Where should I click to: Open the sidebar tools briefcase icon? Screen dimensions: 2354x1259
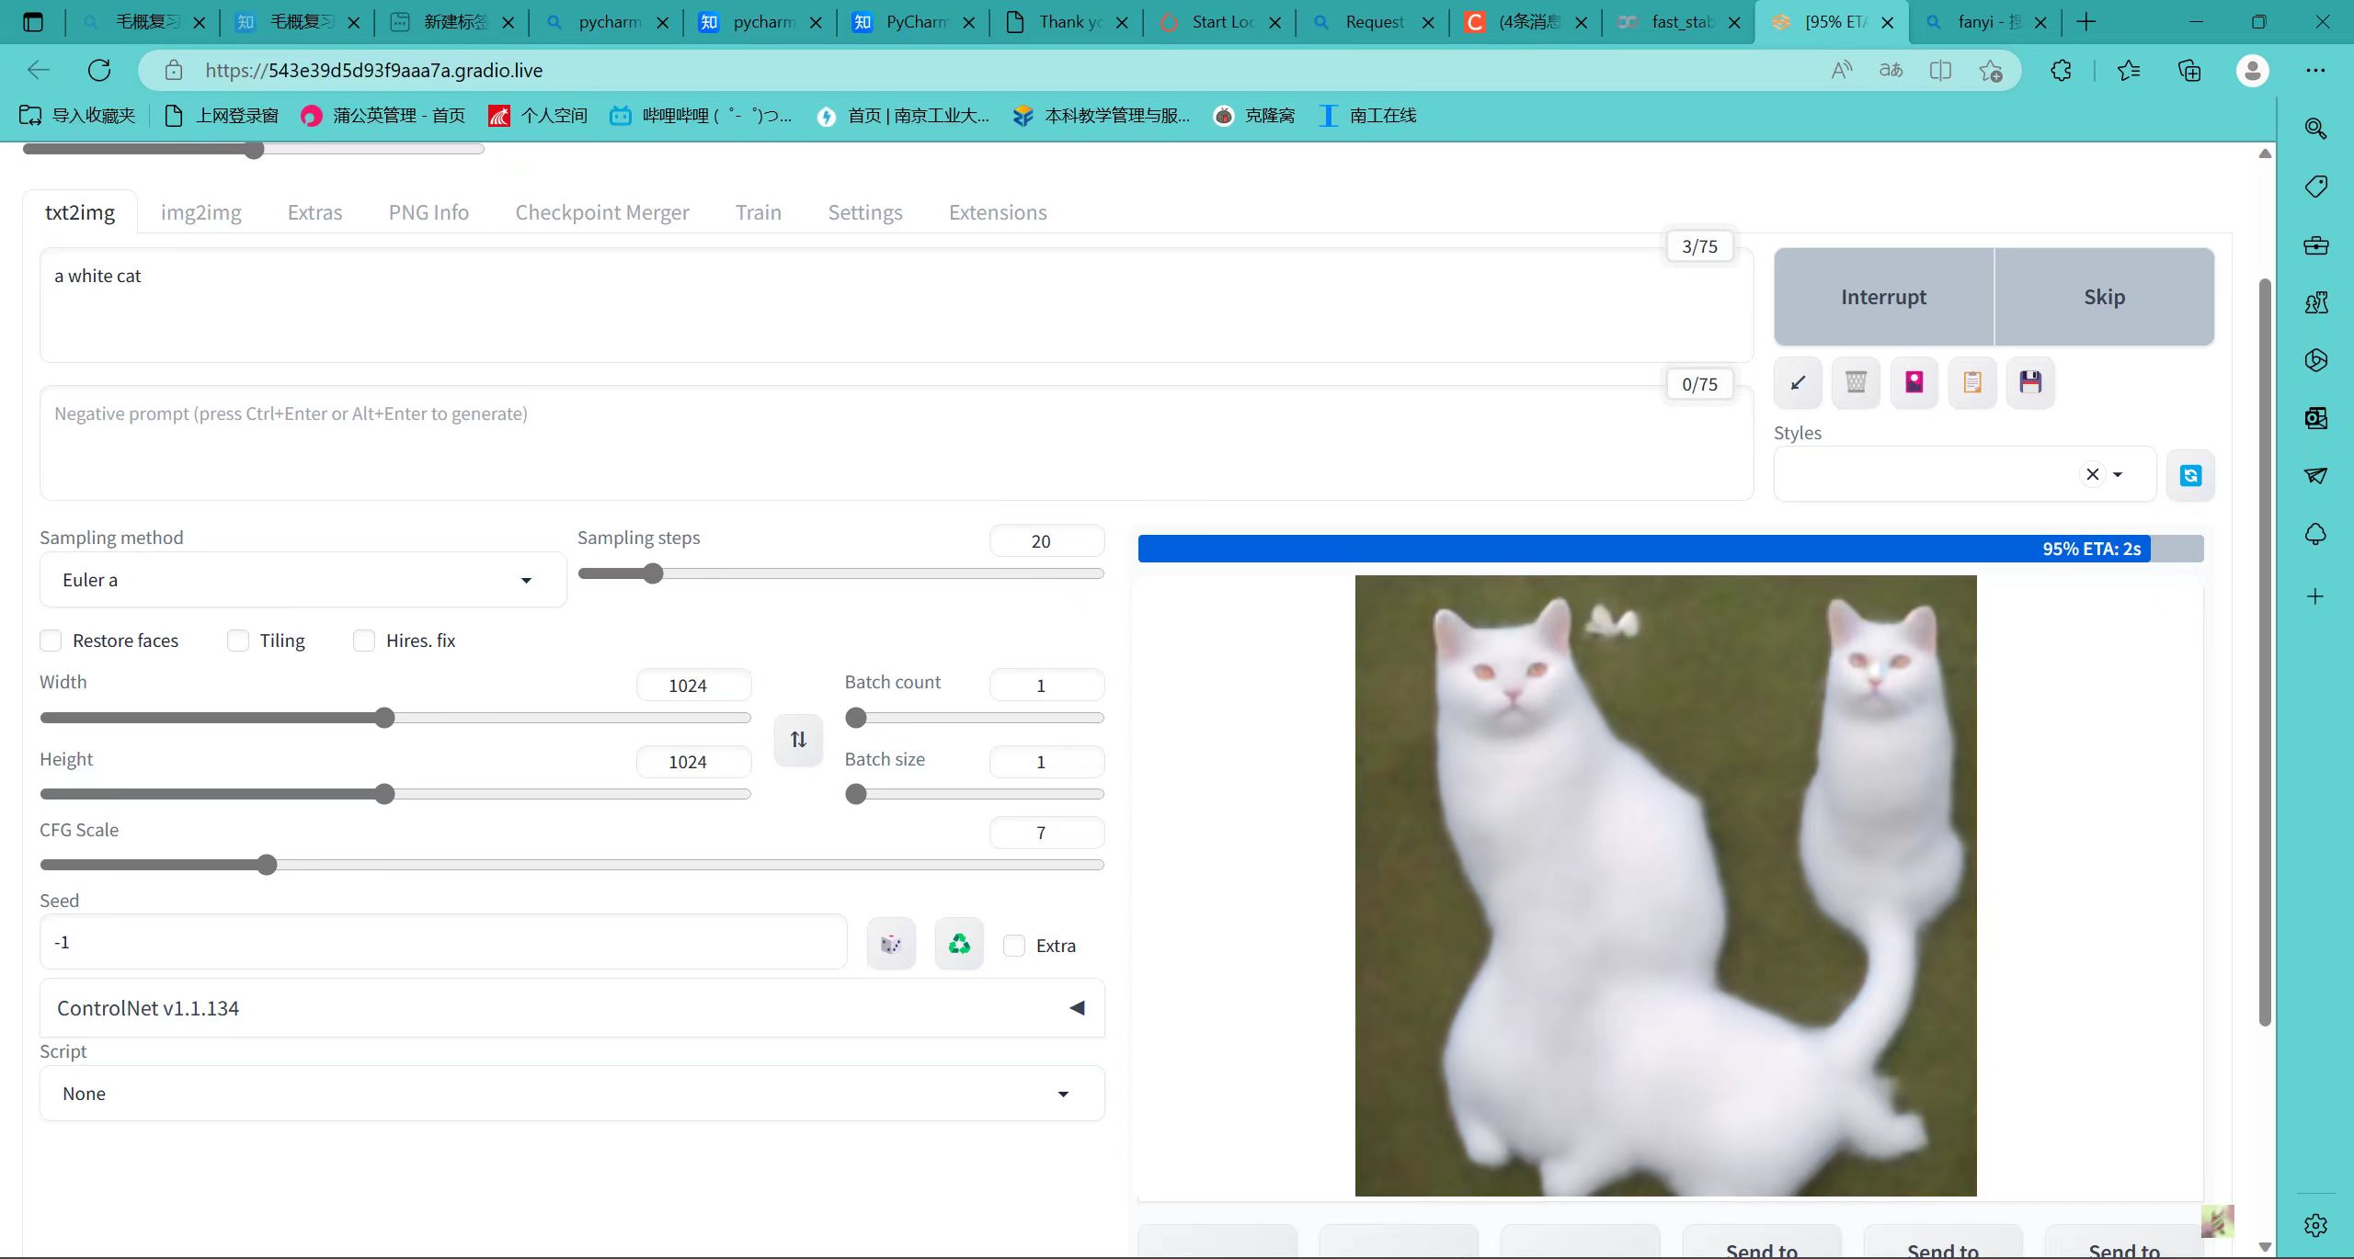pyautogui.click(x=2315, y=245)
